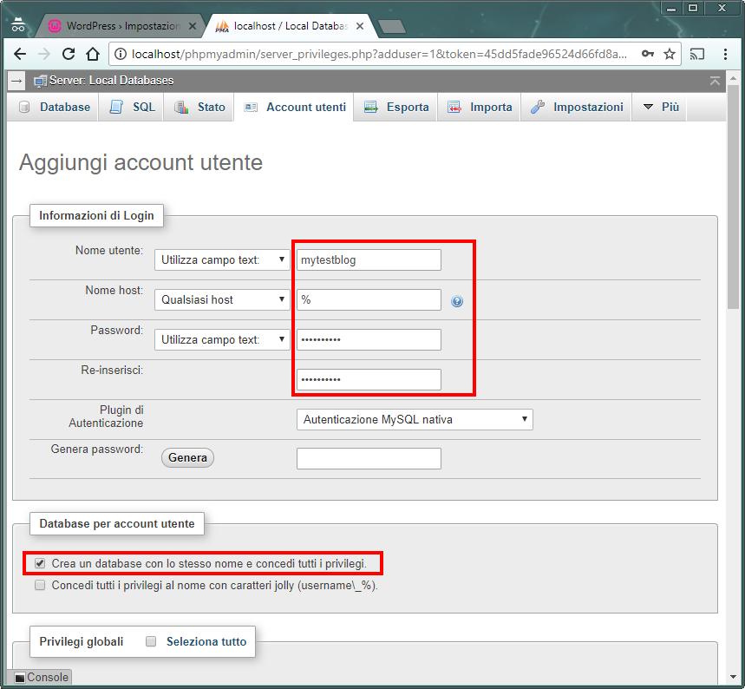The image size is (745, 689).
Task: Open the Importa tab
Action: [480, 107]
